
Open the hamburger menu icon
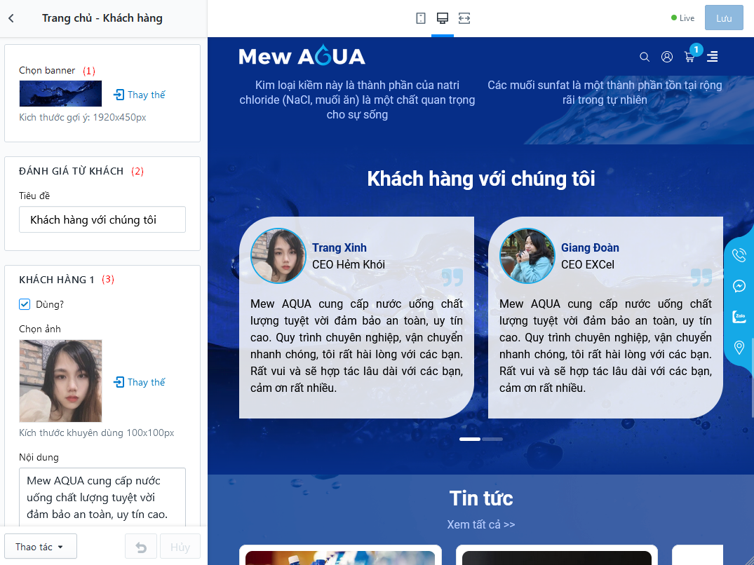click(x=712, y=57)
